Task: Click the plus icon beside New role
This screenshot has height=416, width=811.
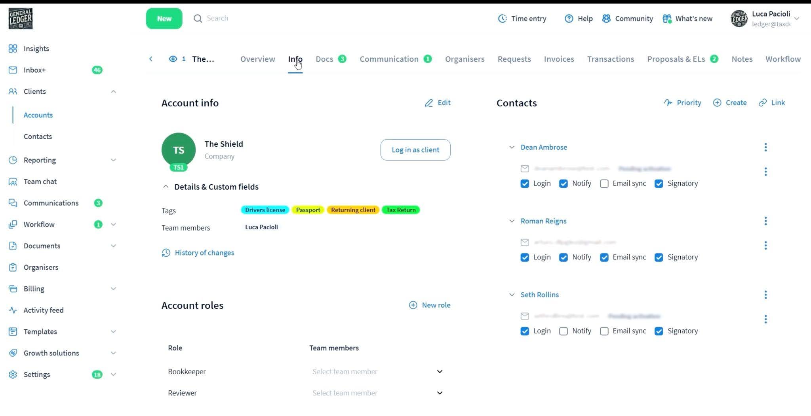Action: click(x=413, y=305)
